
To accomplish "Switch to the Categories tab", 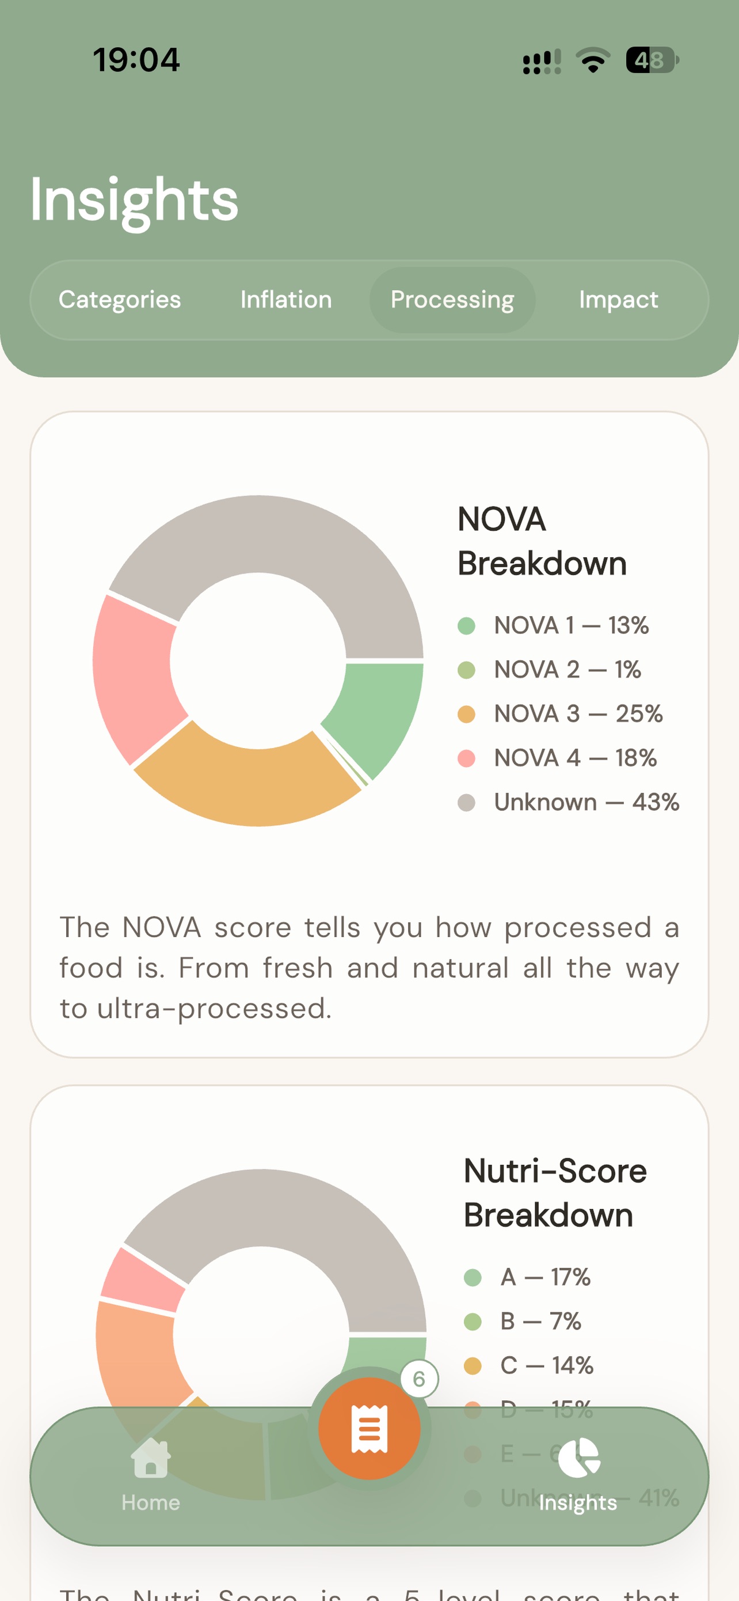I will (x=120, y=300).
